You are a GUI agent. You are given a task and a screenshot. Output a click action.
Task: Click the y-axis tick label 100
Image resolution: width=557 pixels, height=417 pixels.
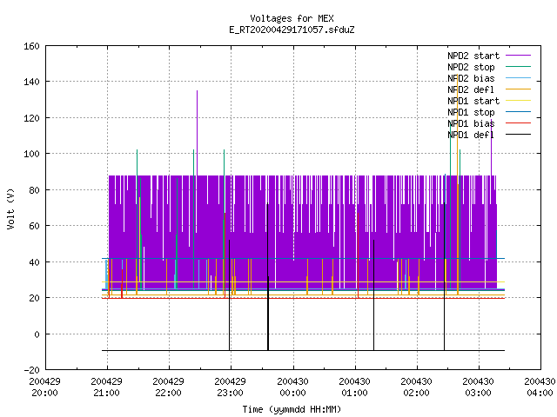31,154
